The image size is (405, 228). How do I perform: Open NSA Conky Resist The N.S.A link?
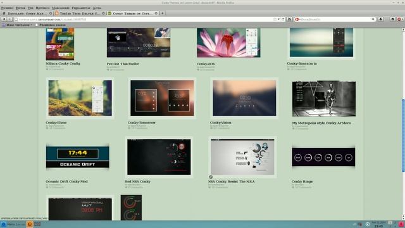pyautogui.click(x=232, y=182)
